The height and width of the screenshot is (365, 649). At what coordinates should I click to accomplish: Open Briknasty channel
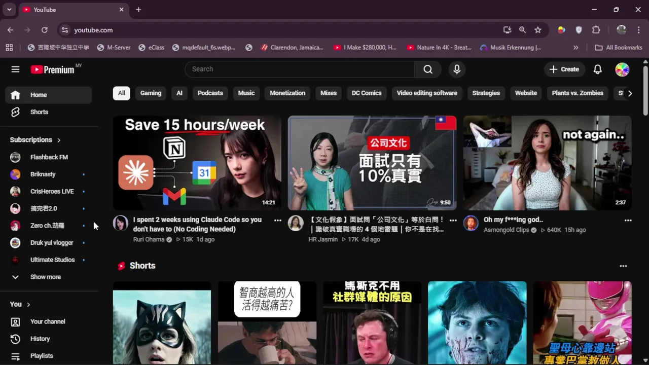point(49,174)
